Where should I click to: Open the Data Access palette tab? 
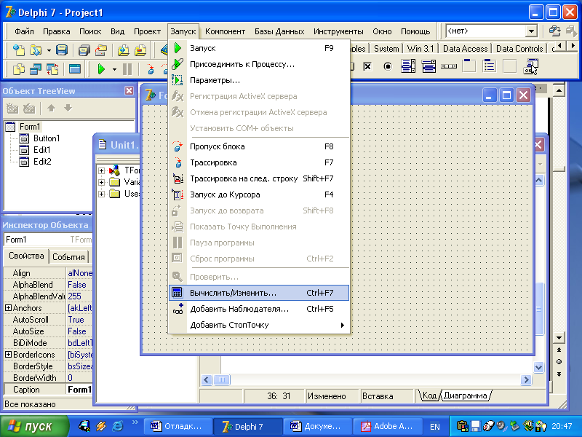pos(465,49)
